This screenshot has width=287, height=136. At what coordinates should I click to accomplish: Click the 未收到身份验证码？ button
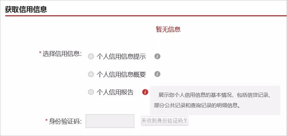(x=165, y=121)
